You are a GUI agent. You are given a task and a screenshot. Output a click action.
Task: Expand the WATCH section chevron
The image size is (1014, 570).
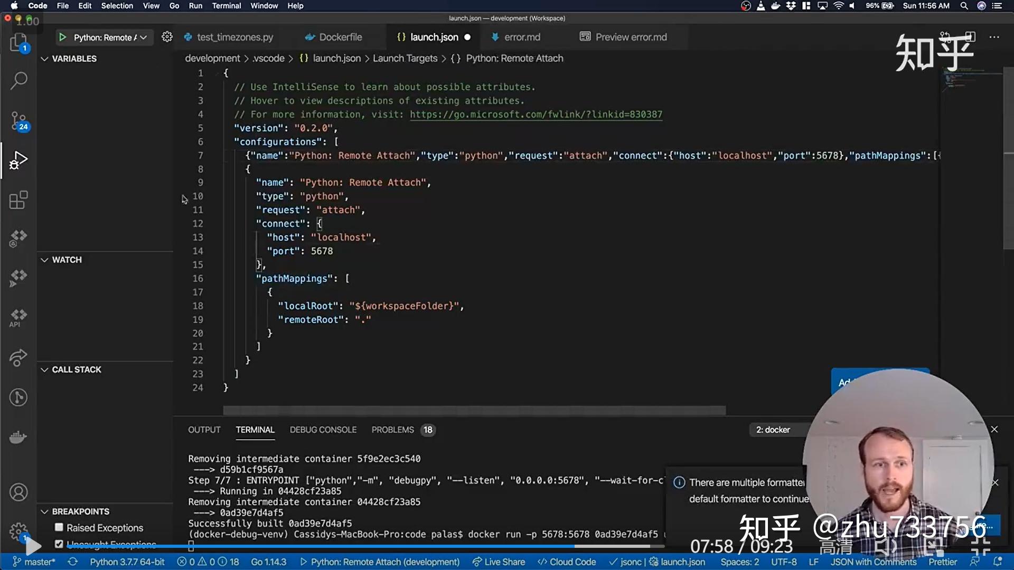coord(44,260)
